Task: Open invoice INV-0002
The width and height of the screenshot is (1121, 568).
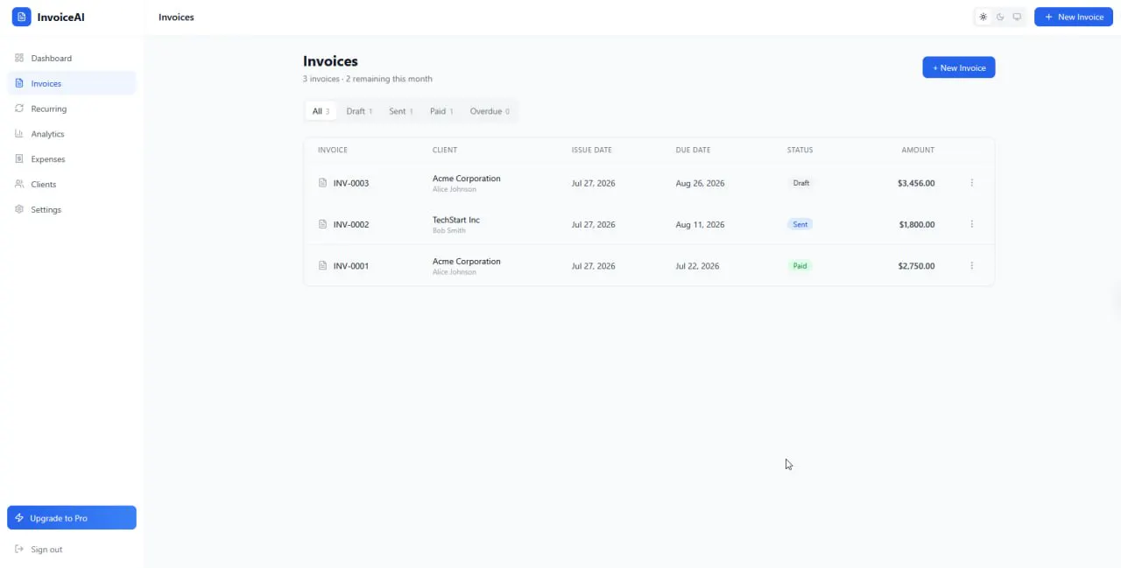Action: pyautogui.click(x=351, y=224)
